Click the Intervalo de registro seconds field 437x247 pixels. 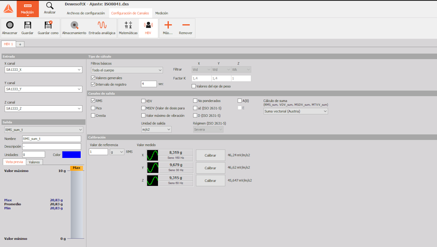[149, 84]
